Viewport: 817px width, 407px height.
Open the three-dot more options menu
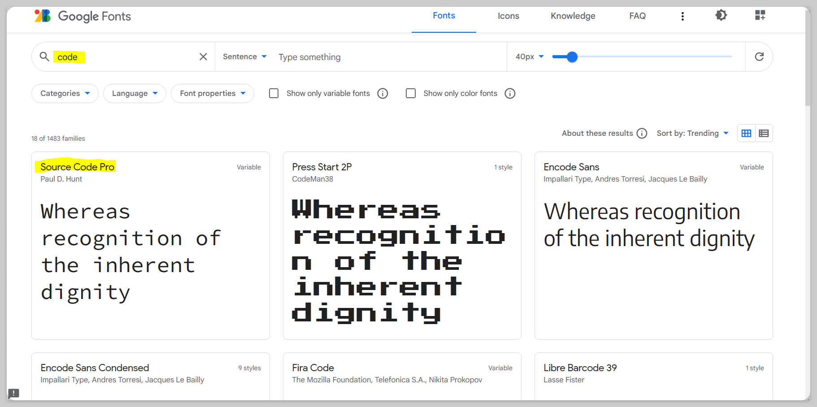(682, 16)
